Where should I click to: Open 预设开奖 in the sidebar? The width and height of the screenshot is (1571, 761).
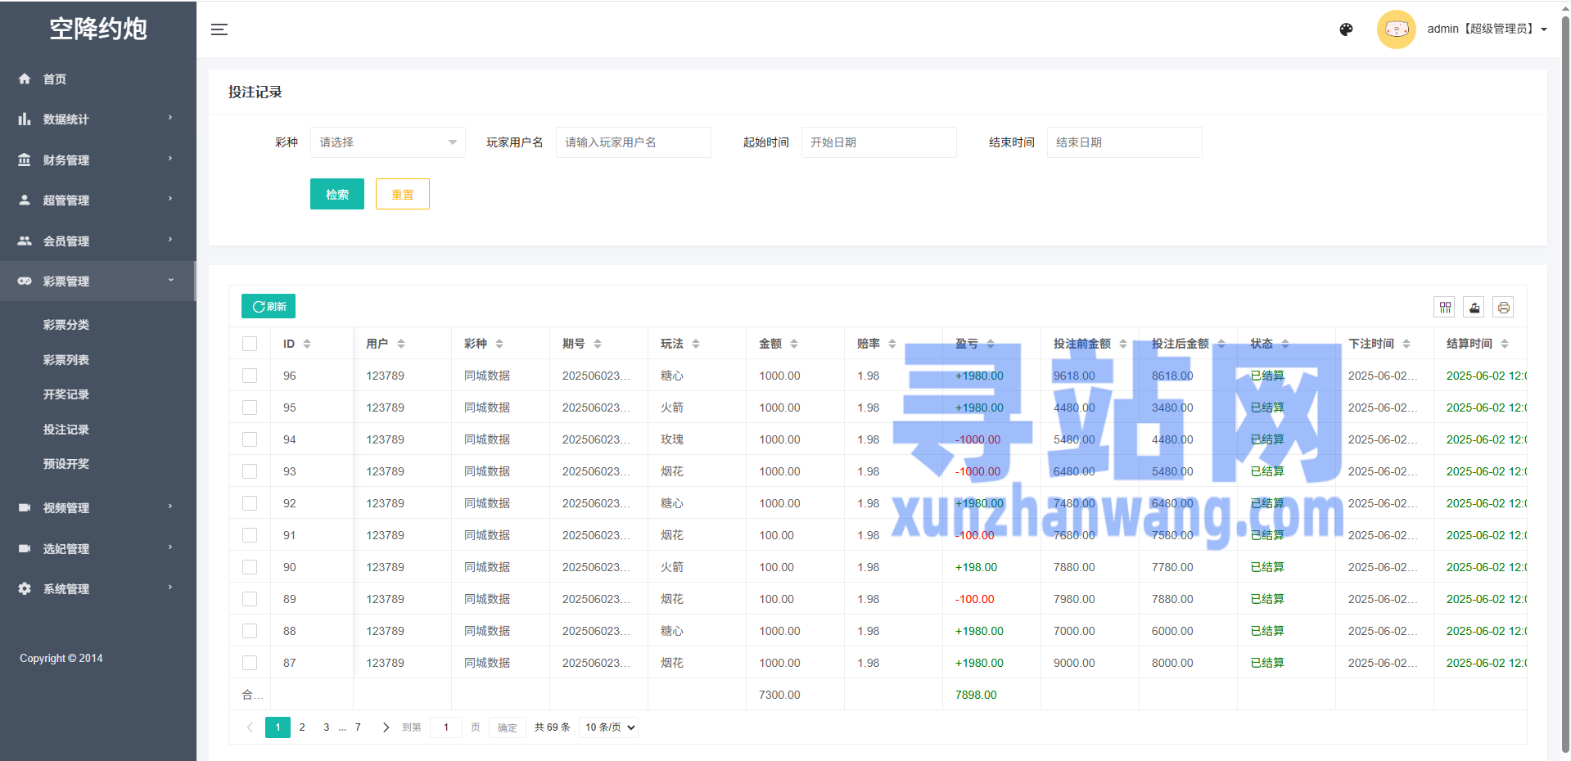tap(66, 464)
